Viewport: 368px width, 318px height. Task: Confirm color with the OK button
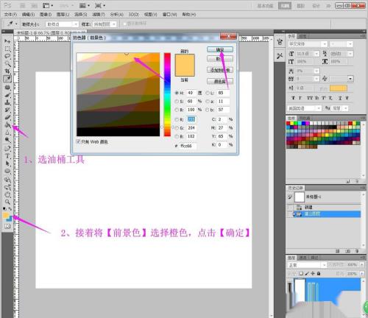(x=220, y=49)
